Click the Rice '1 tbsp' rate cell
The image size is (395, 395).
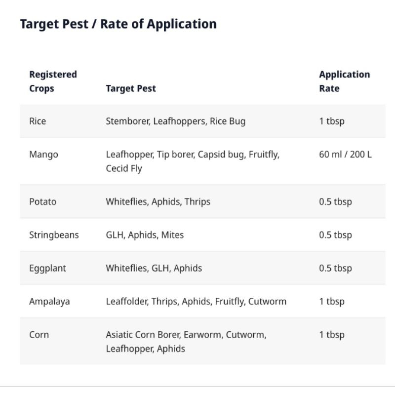(332, 121)
